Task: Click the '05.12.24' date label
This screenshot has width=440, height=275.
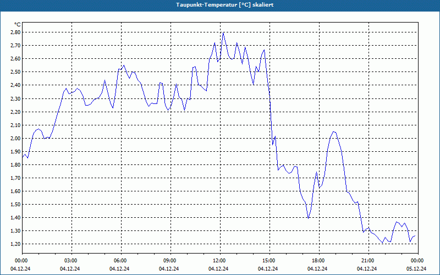Action: 416,268
